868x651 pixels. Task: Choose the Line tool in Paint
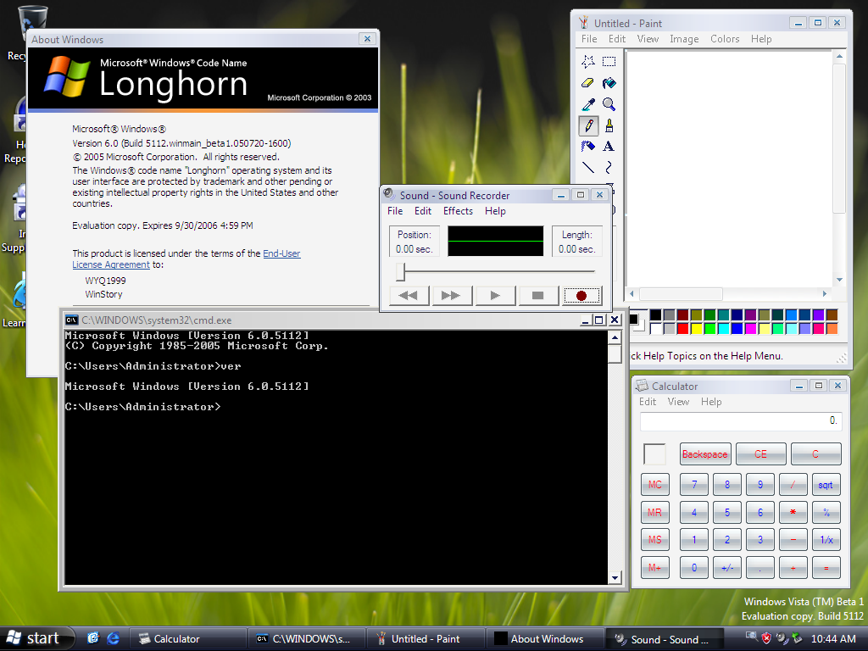[x=587, y=168]
